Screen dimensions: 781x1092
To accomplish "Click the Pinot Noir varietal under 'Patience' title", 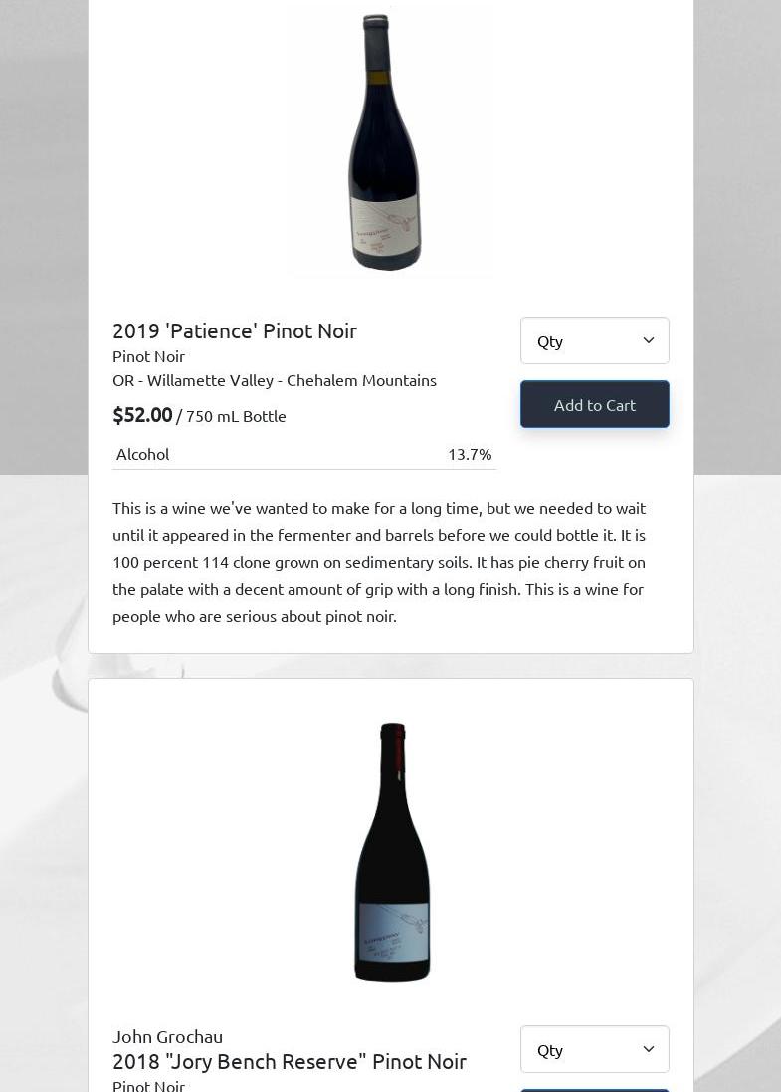I will point(148,356).
